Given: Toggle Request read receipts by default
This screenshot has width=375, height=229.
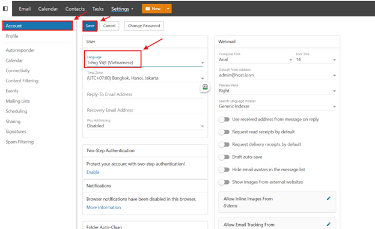Looking at the screenshot, I should point(224,132).
